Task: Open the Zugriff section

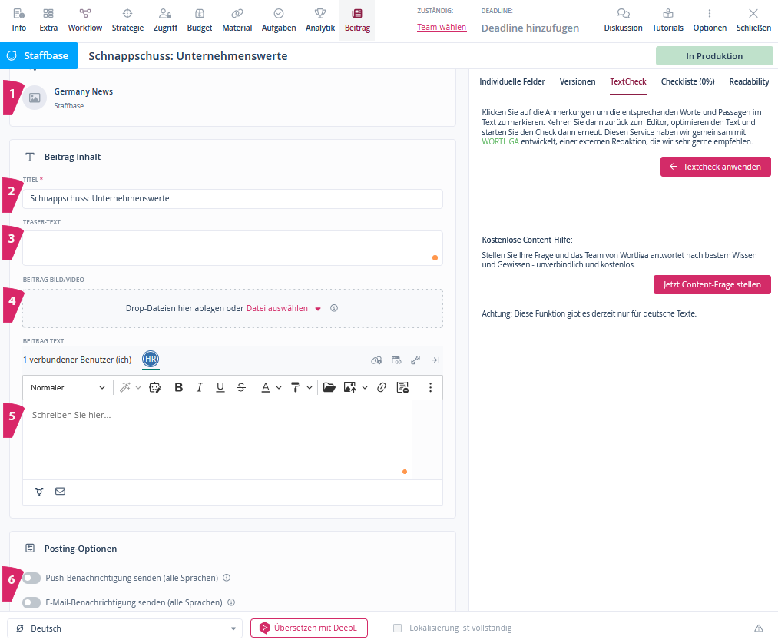Action: pos(165,20)
